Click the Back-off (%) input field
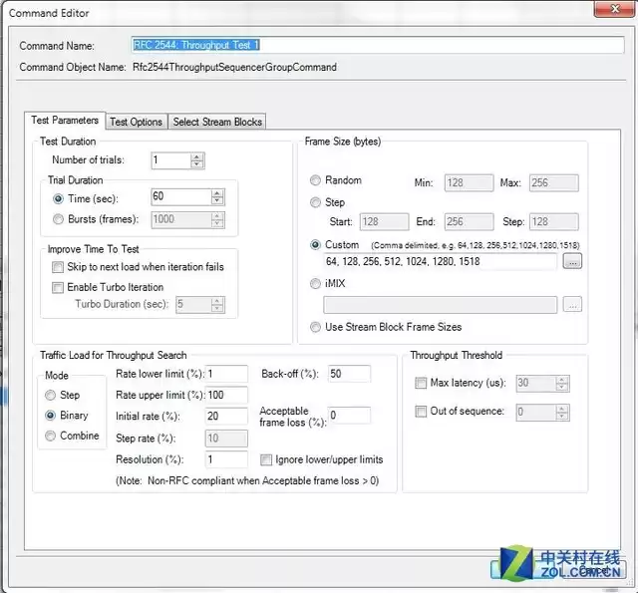The width and height of the screenshot is (638, 593). [x=348, y=374]
